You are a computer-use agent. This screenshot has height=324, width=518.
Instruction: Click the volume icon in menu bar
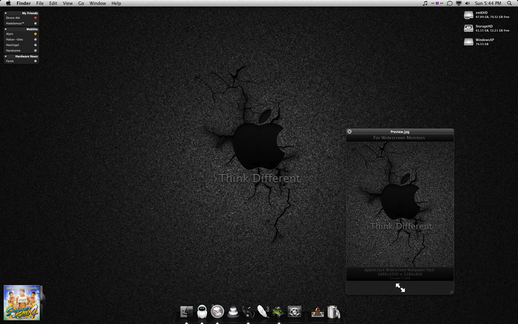(x=467, y=3)
